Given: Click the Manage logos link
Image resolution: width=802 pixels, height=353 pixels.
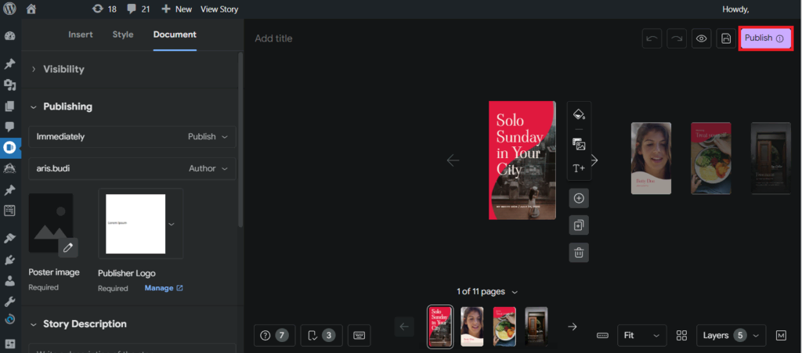Looking at the screenshot, I should [164, 288].
